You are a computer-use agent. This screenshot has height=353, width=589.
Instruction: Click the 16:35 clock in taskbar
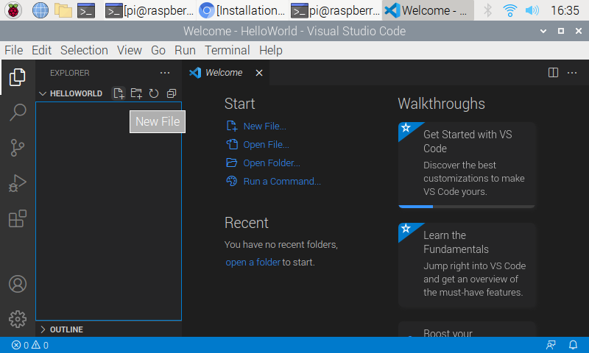pyautogui.click(x=565, y=10)
